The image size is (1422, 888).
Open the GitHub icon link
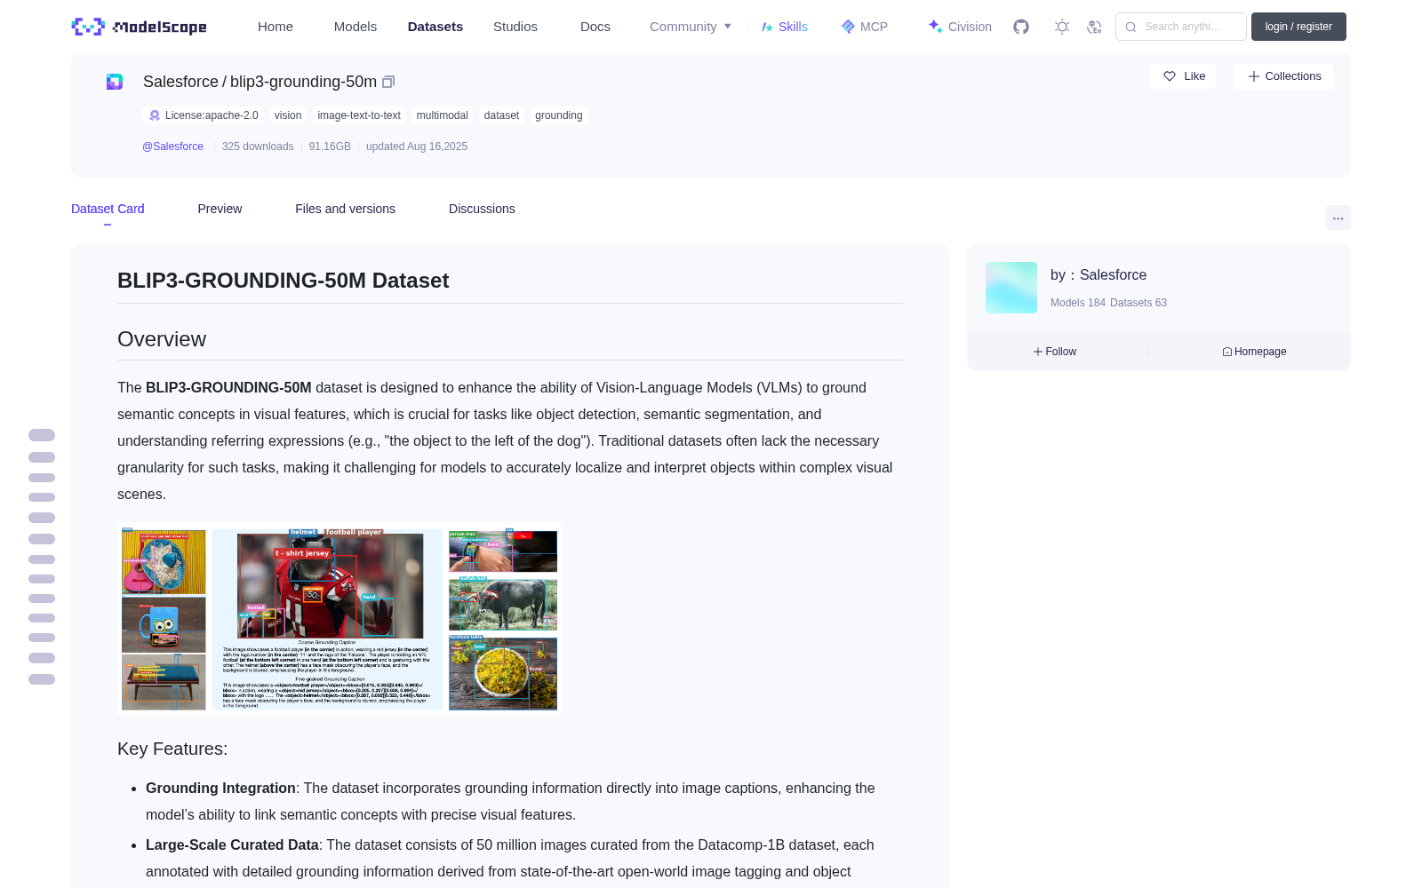point(1021,27)
